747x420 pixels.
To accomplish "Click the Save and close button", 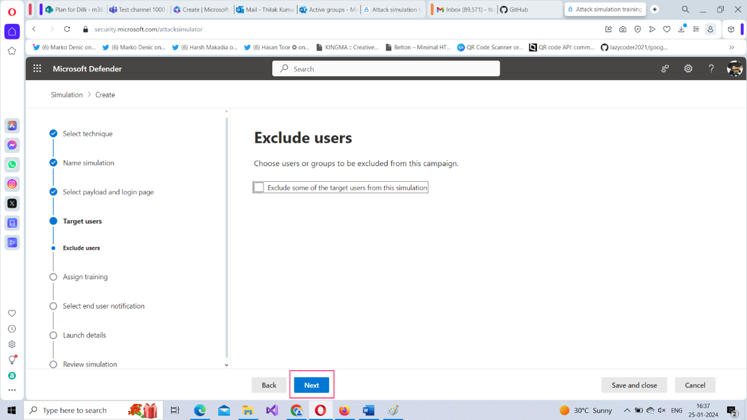I will point(634,385).
